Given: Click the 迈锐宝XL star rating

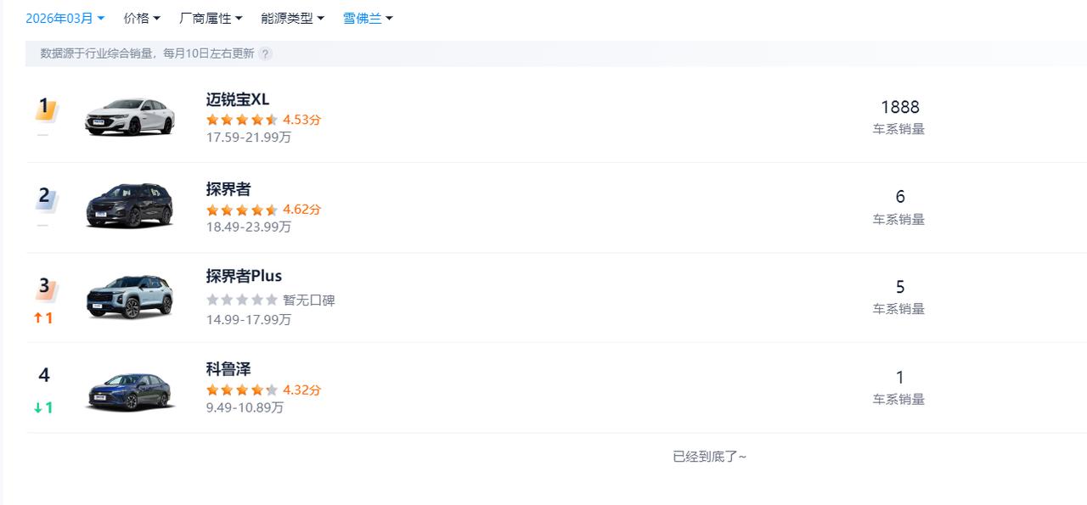Looking at the screenshot, I should 242,120.
